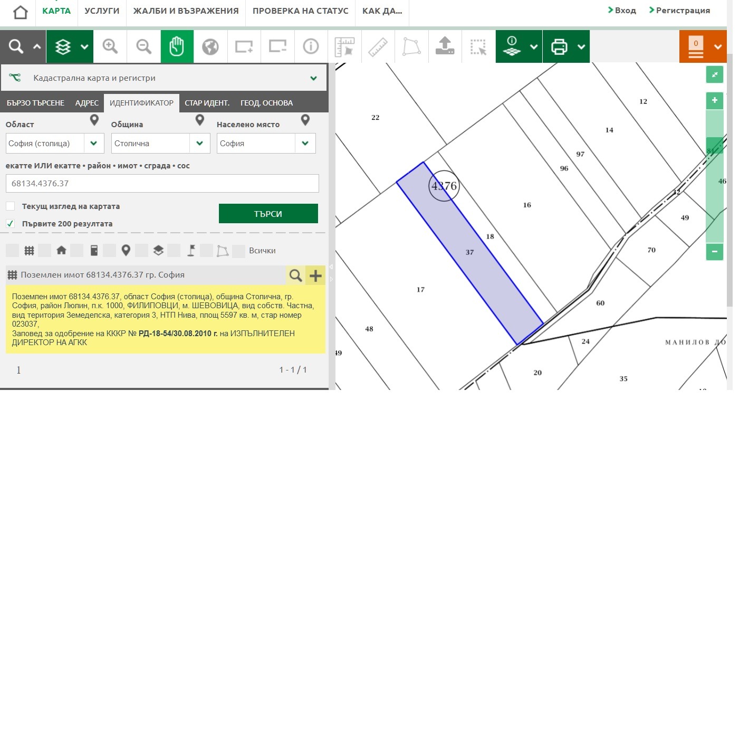Select the pan hand tool
The width and height of the screenshot is (749, 742).
point(177,46)
